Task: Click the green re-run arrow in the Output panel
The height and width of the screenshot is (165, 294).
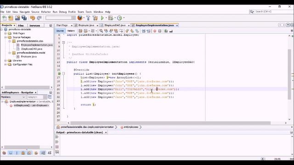Action: tap(57, 137)
